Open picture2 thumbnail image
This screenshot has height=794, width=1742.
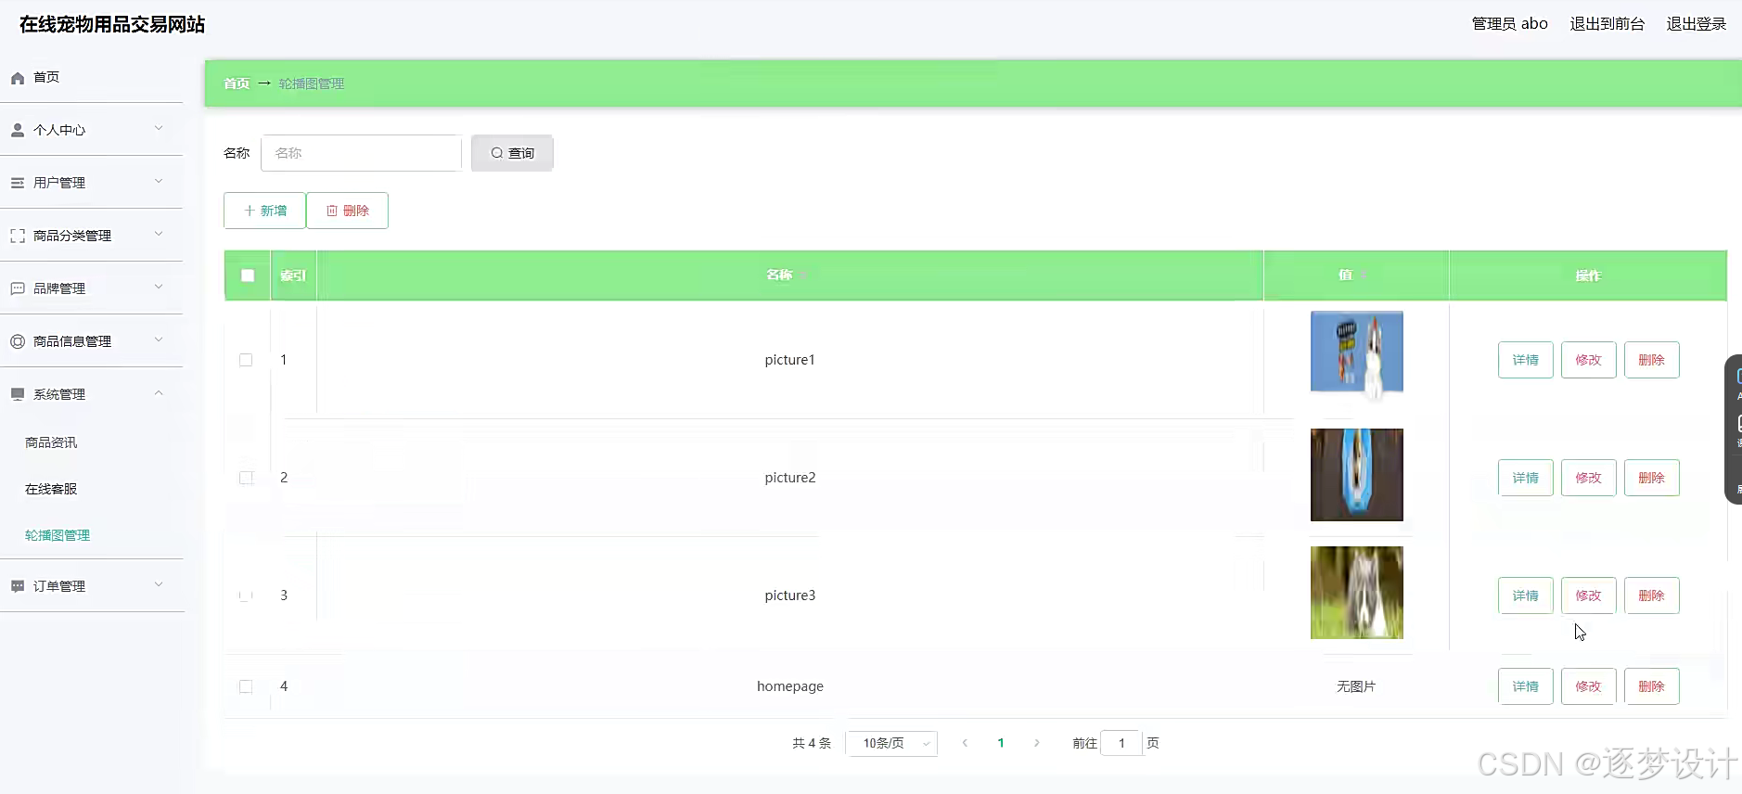(x=1356, y=475)
